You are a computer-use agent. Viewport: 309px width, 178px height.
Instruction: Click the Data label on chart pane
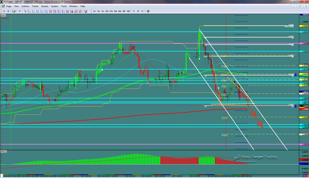3,15
